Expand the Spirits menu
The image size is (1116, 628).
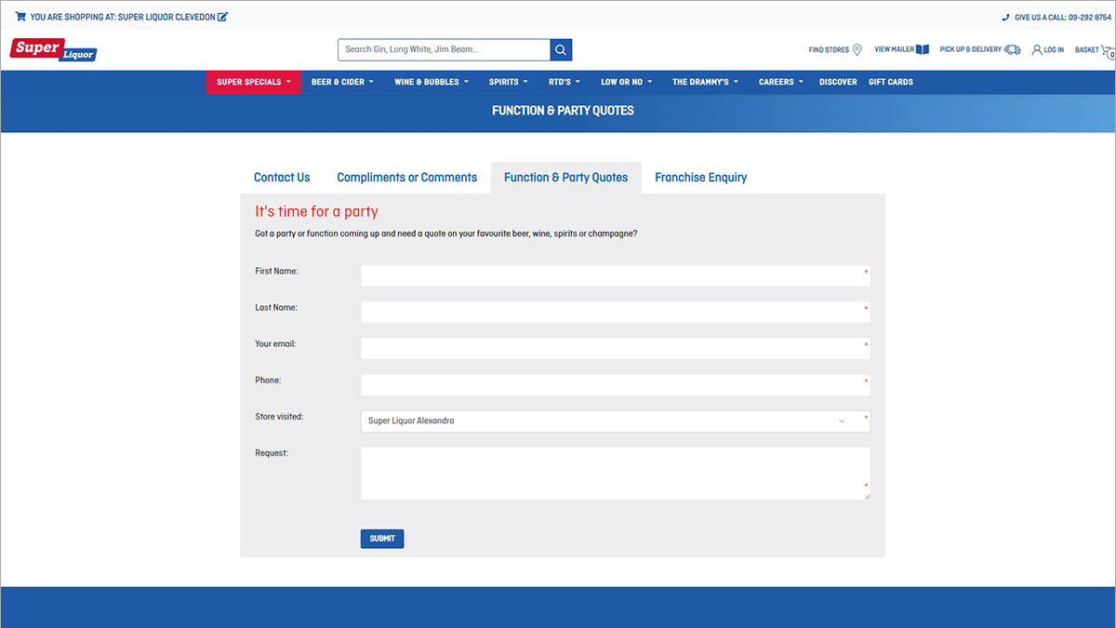click(x=509, y=82)
